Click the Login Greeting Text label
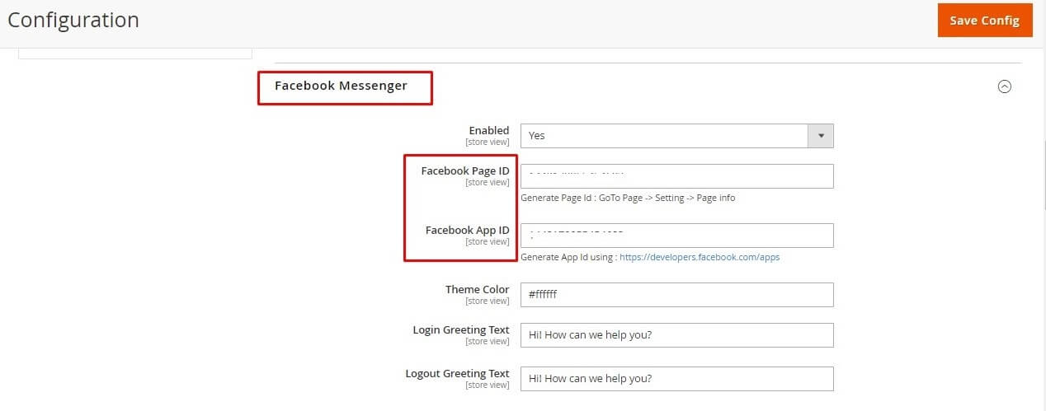The width and height of the screenshot is (1046, 411). [x=461, y=330]
